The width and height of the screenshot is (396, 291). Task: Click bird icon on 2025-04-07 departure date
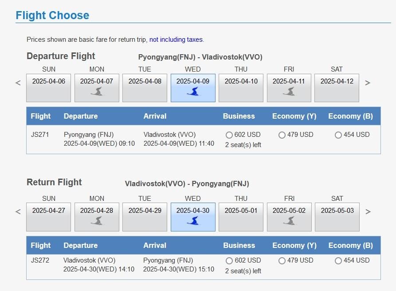coord(97,92)
